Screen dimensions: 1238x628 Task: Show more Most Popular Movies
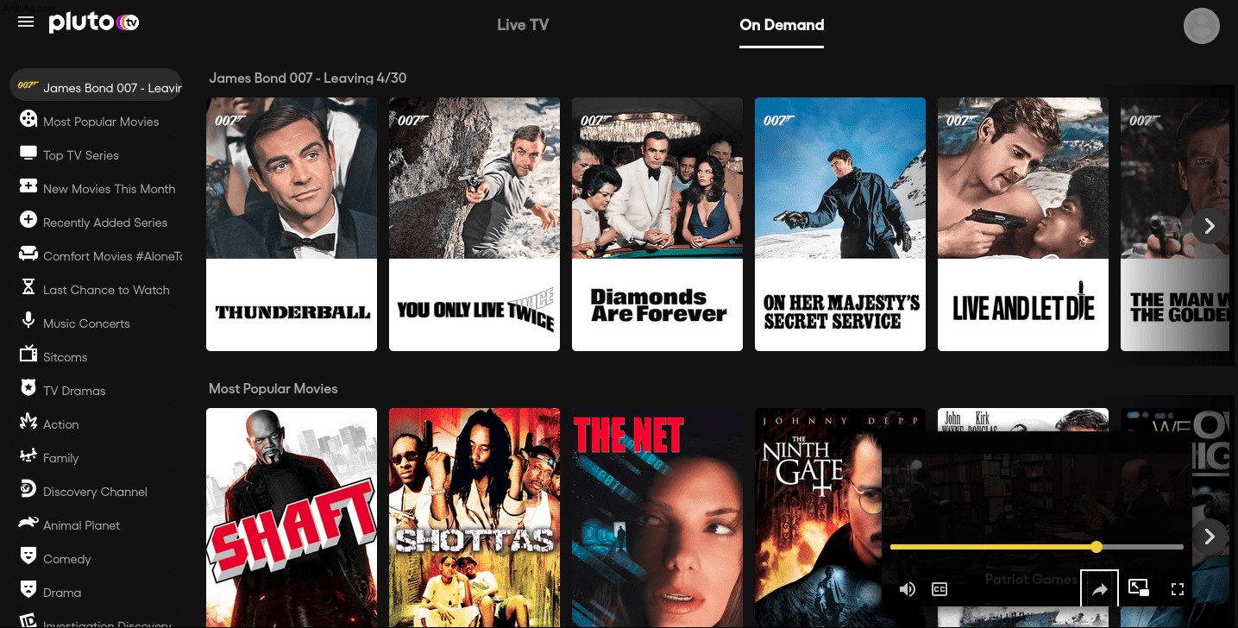coord(1210,537)
